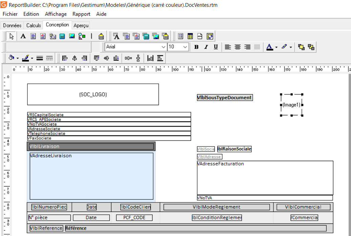351x236 pixels.
Task: Pick the DBCalc component tool
Action: click(x=146, y=36)
